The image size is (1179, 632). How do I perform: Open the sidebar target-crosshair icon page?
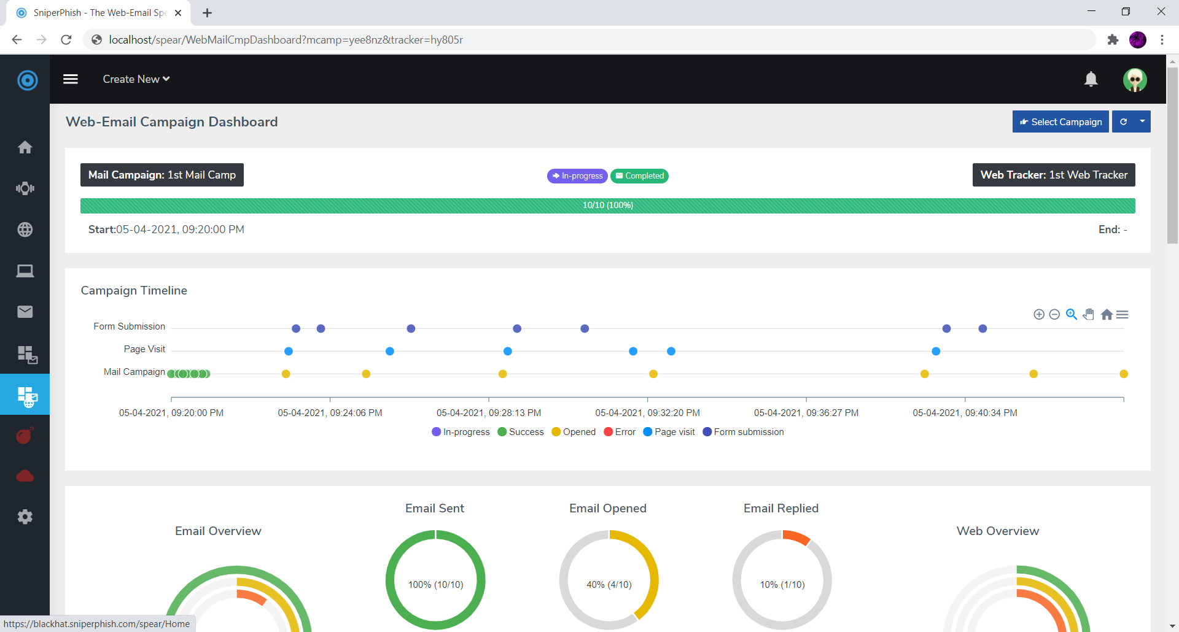pyautogui.click(x=25, y=188)
